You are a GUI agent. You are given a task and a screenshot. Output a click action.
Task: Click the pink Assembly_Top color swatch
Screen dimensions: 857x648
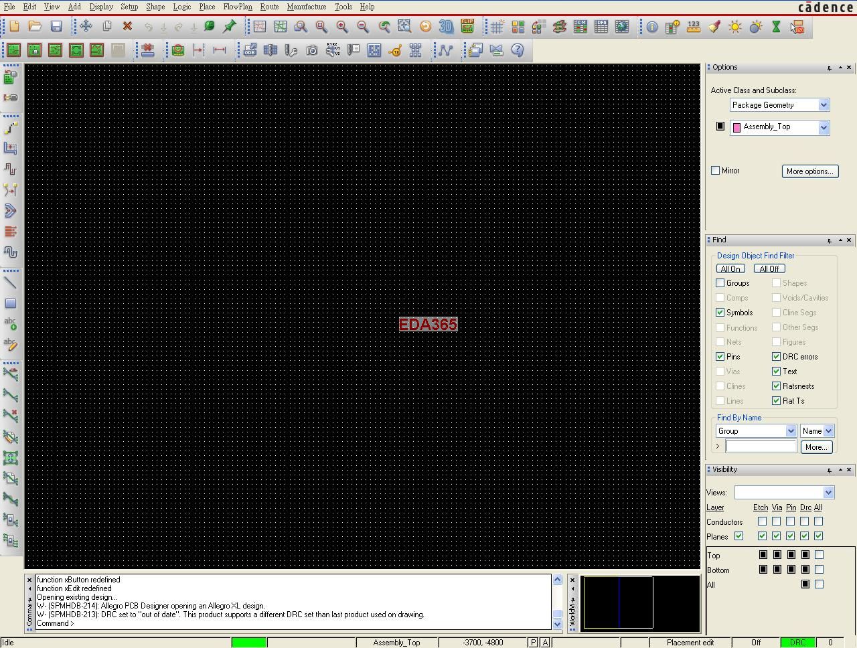click(x=736, y=127)
